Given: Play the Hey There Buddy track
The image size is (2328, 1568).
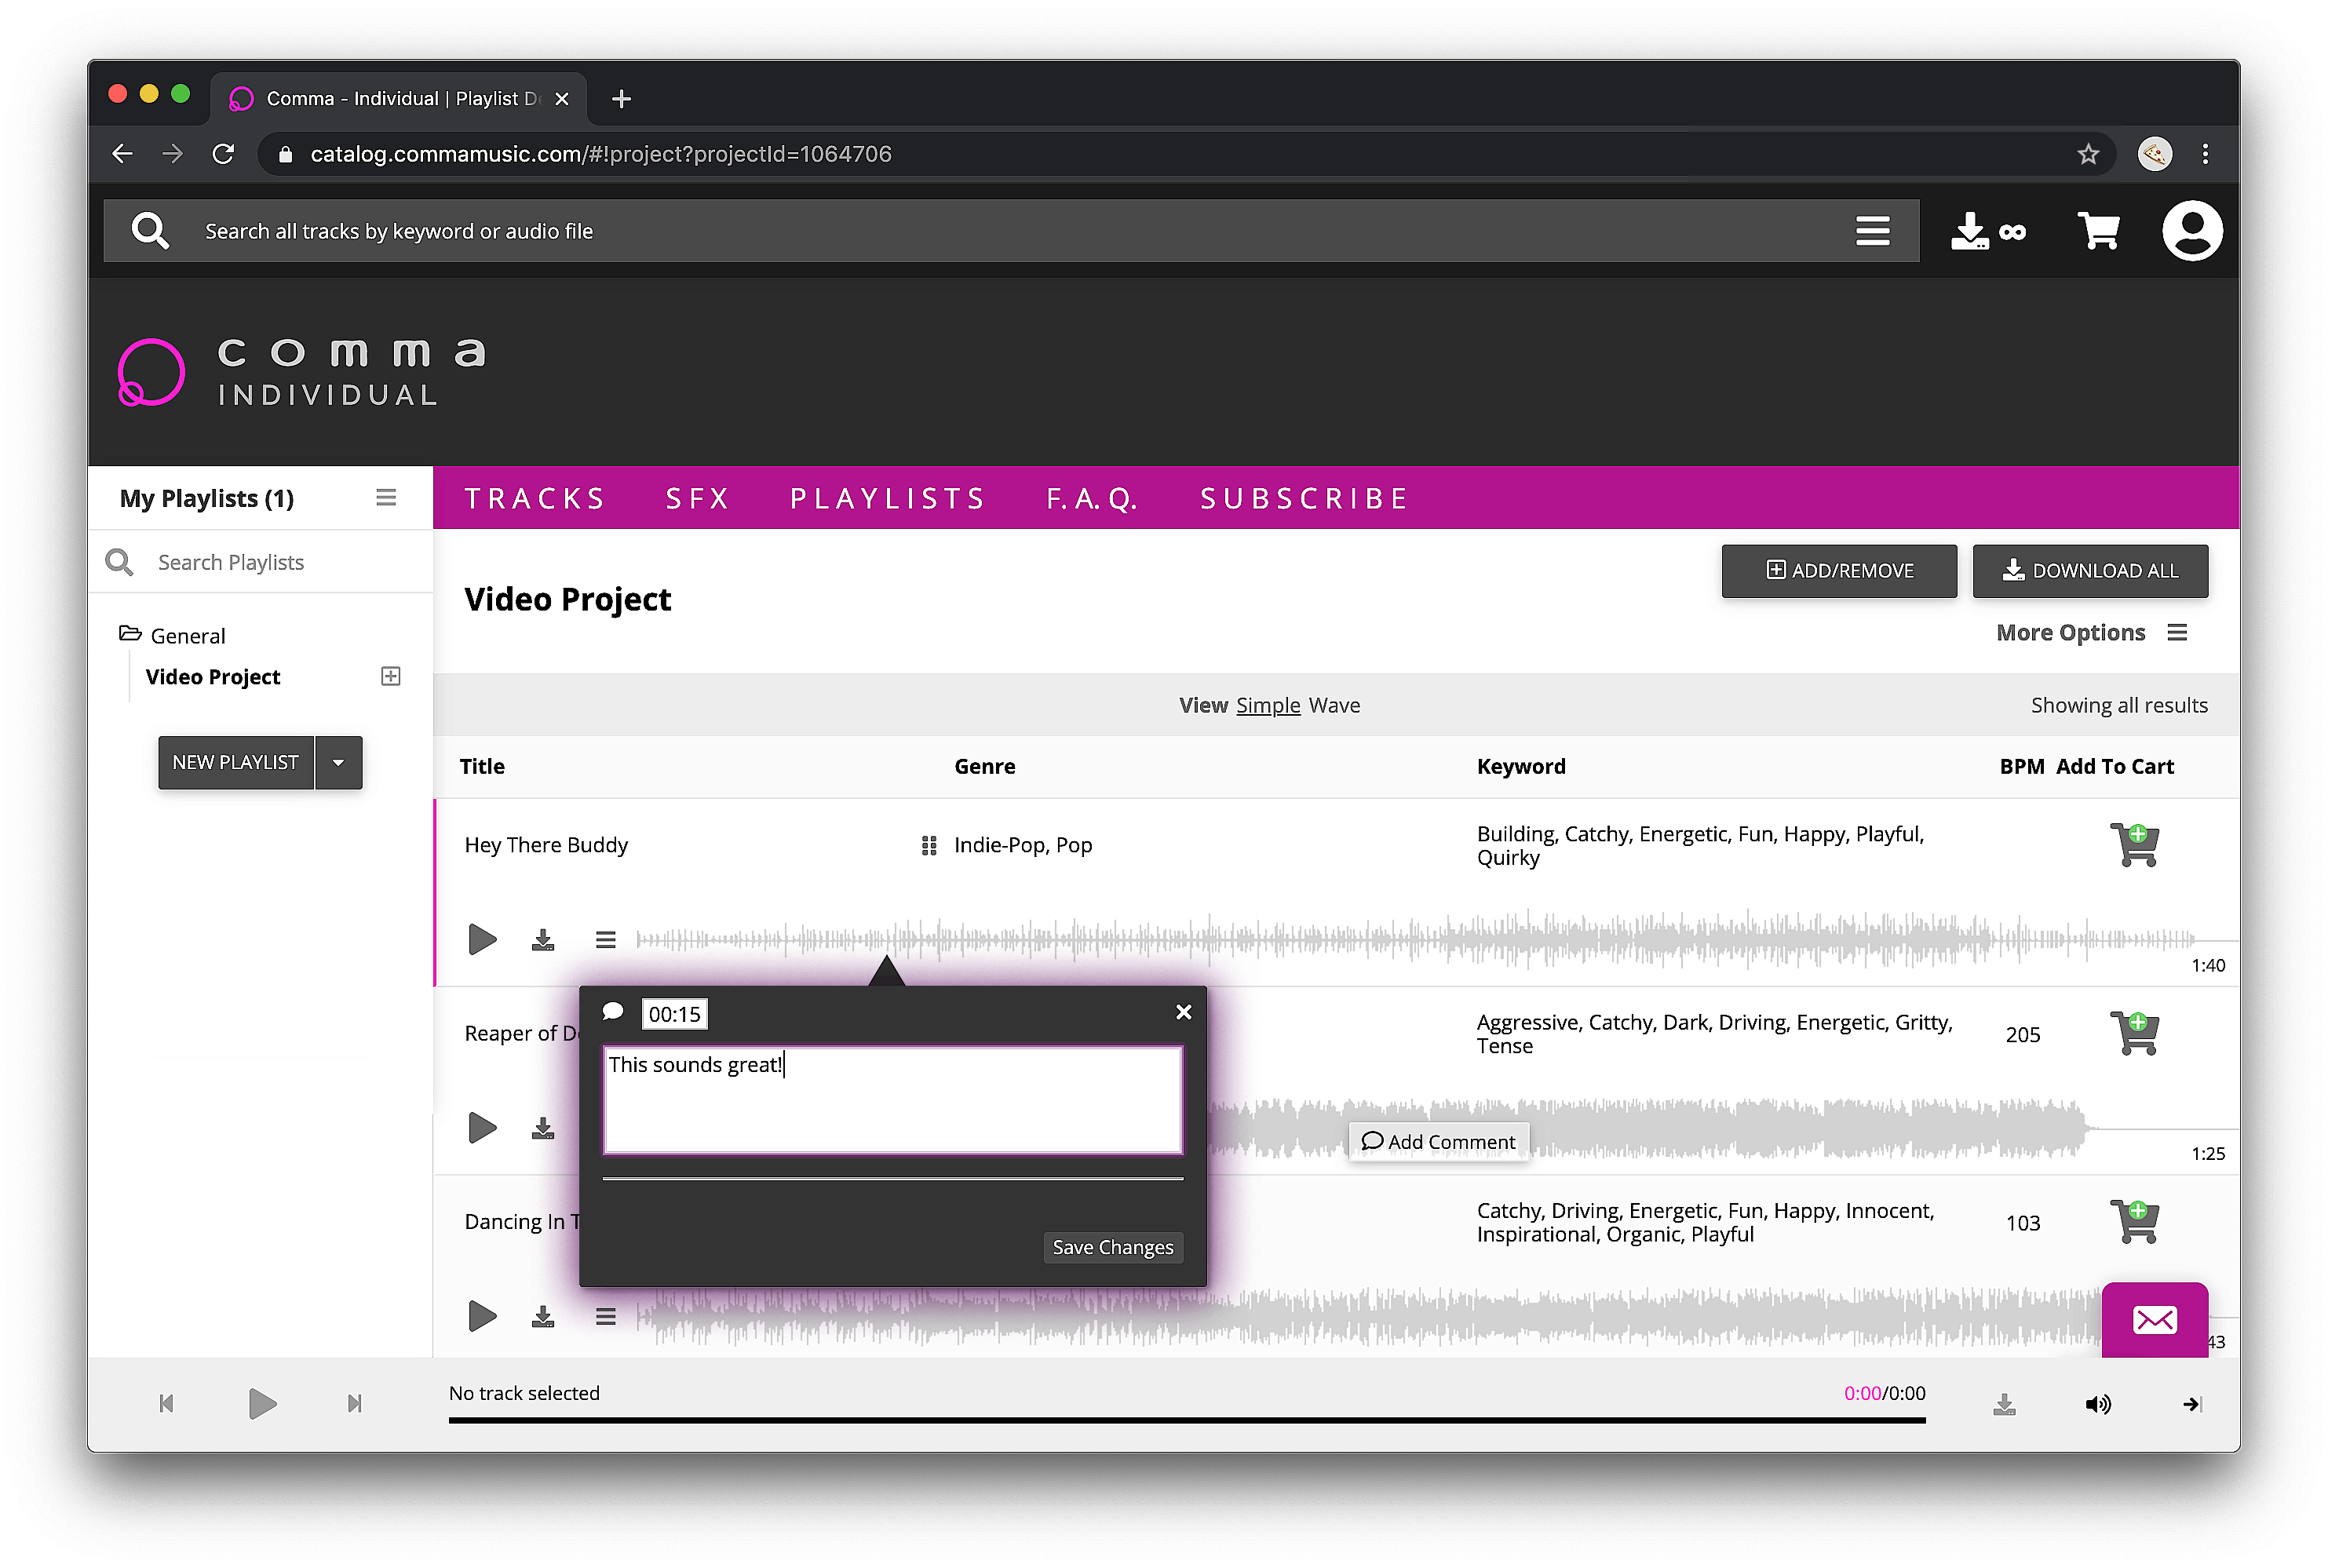Looking at the screenshot, I should coord(482,939).
